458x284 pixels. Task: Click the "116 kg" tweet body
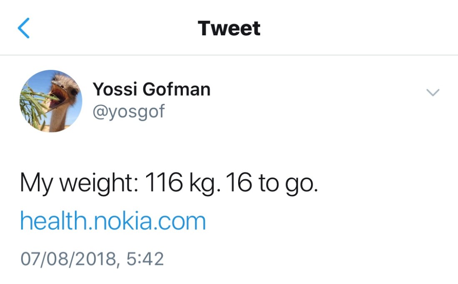(x=169, y=183)
